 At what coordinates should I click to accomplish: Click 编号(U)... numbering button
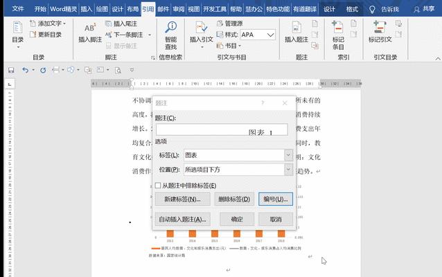(276, 199)
